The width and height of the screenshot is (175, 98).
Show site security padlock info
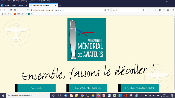31,10
